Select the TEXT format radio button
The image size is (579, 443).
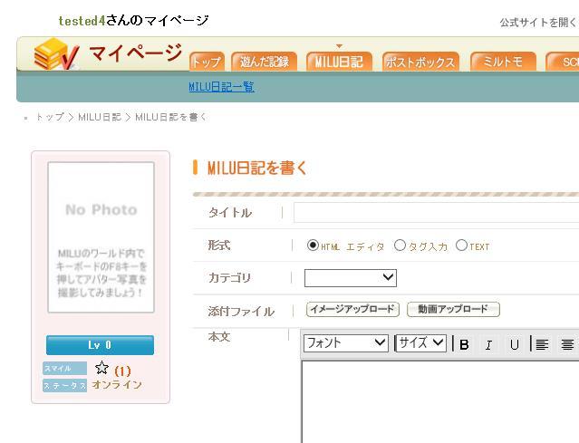[x=461, y=246]
